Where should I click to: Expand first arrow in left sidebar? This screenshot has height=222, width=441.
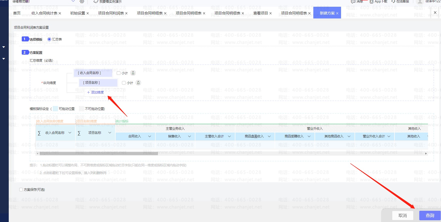[3, 47]
